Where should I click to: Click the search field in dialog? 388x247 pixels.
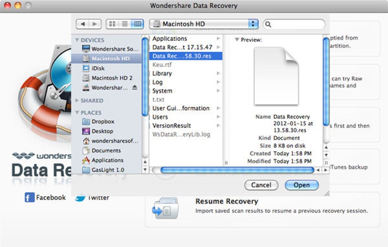[294, 24]
